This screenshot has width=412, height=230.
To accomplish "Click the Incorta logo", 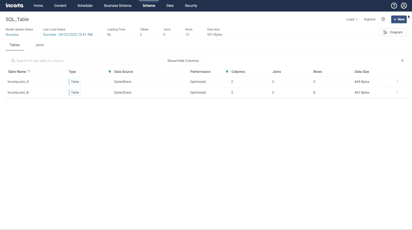I will (14, 6).
